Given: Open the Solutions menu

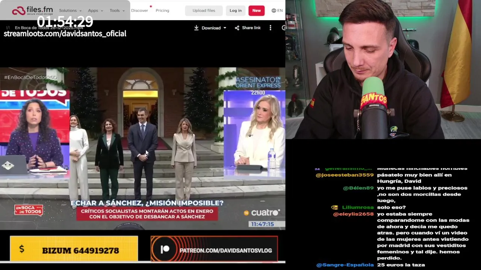Looking at the screenshot, I should pos(70,10).
